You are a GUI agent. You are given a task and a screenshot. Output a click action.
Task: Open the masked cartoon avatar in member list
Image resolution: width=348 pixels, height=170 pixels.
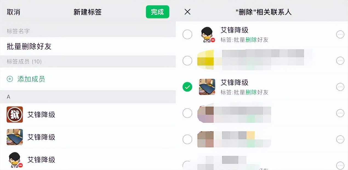[15, 160]
